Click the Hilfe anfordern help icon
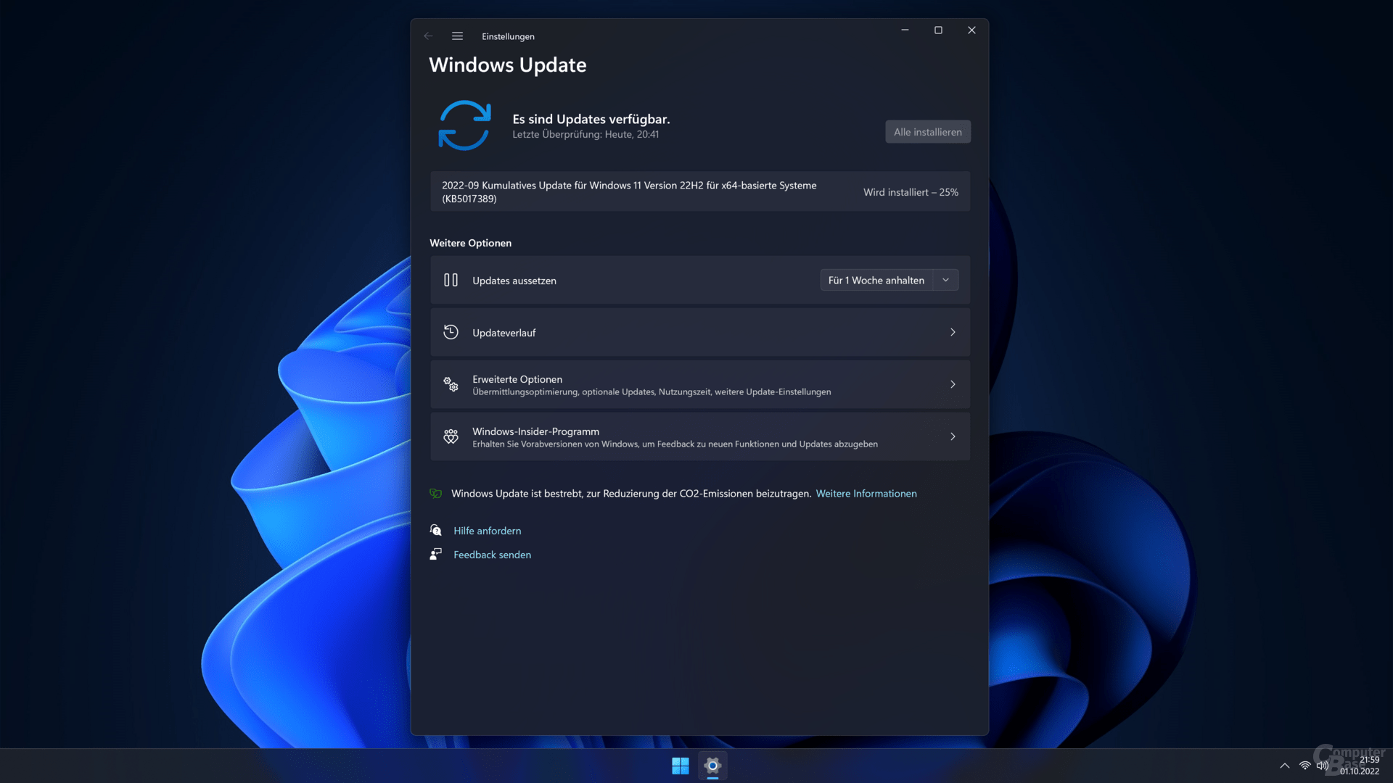This screenshot has width=1393, height=783. [x=435, y=531]
